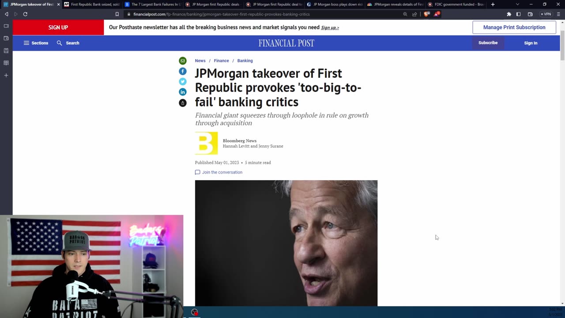Click Join the conversation link
The image size is (565, 318).
218,172
